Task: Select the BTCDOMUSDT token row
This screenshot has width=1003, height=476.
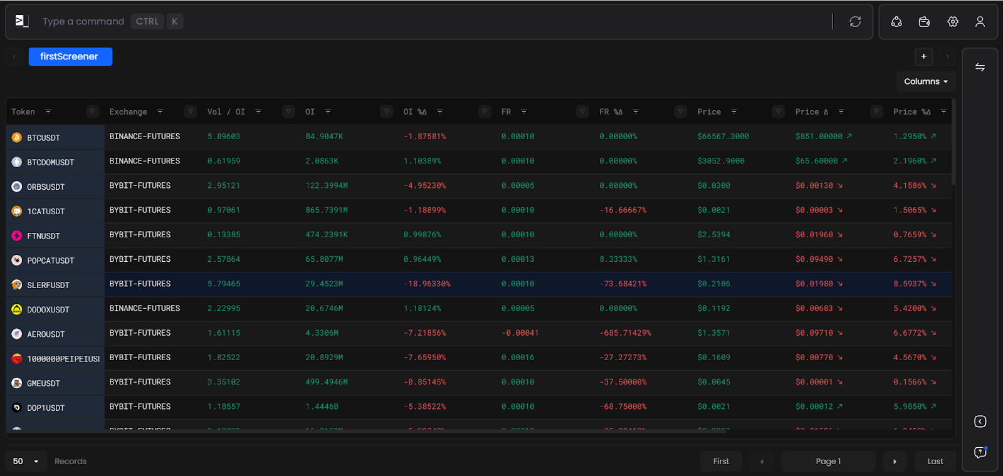Action: tap(479, 162)
